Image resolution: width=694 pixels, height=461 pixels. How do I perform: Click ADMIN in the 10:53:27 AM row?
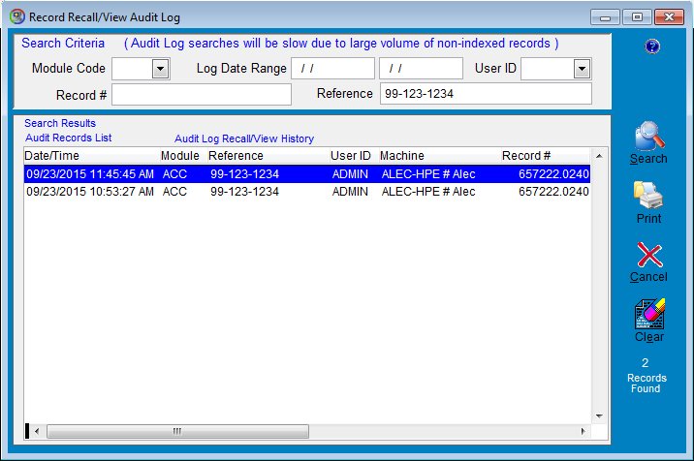[x=350, y=192]
